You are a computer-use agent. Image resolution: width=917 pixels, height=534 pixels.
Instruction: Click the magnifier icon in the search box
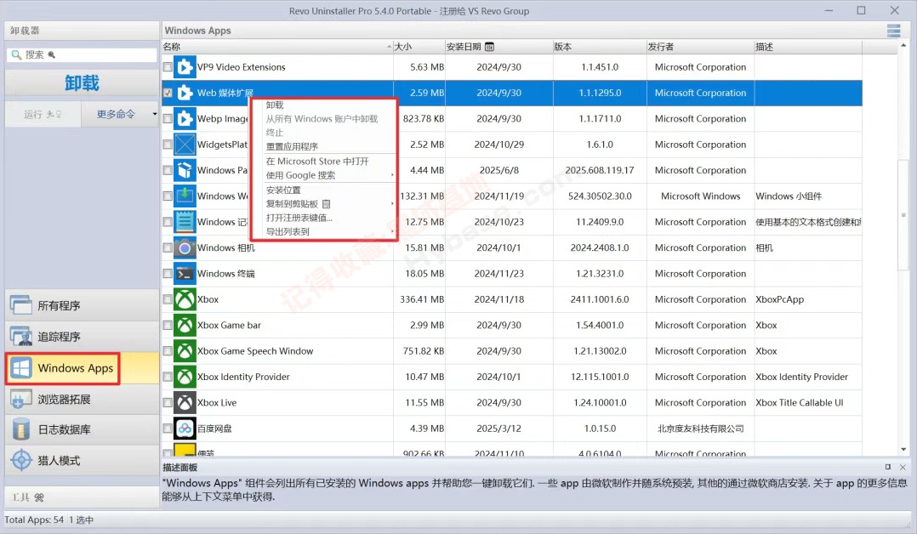pyautogui.click(x=16, y=54)
